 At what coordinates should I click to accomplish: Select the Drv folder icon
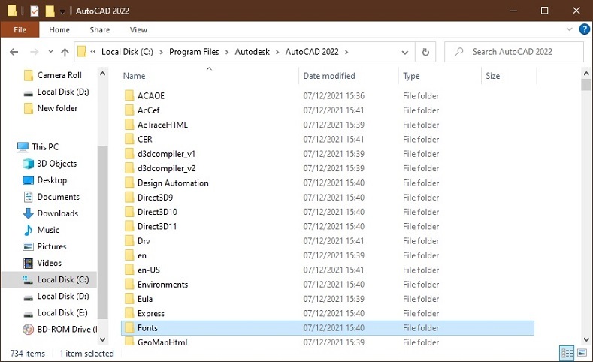(x=129, y=240)
